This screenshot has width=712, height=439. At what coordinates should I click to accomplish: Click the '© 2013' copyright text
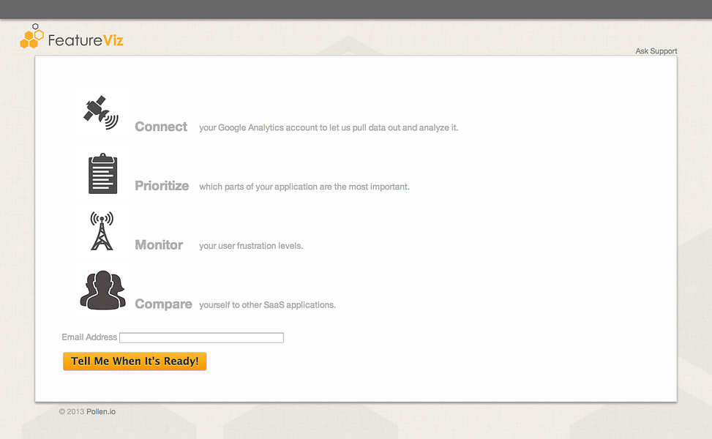(72, 412)
